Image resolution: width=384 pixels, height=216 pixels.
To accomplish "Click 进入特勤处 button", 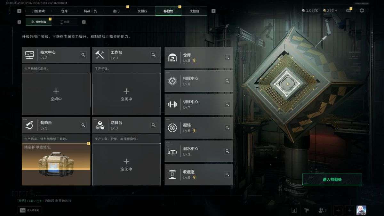I will [x=332, y=180].
